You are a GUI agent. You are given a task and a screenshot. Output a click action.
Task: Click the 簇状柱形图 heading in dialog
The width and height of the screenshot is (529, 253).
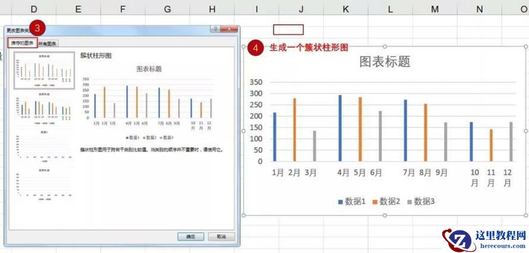(96, 56)
